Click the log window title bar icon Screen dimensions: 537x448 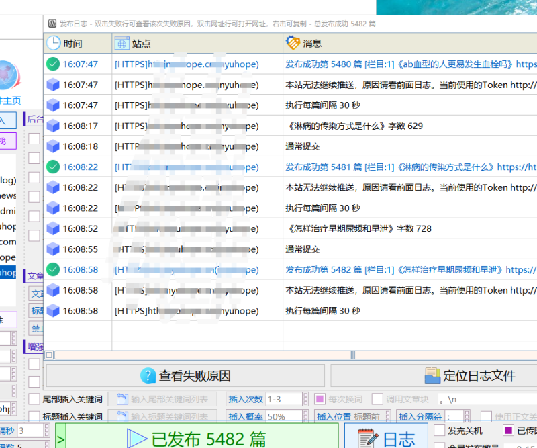click(x=52, y=24)
